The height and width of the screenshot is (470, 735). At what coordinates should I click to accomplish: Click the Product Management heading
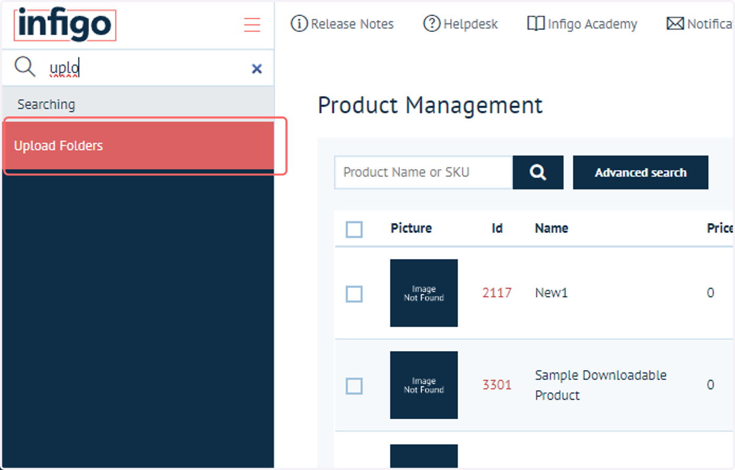[x=430, y=105]
